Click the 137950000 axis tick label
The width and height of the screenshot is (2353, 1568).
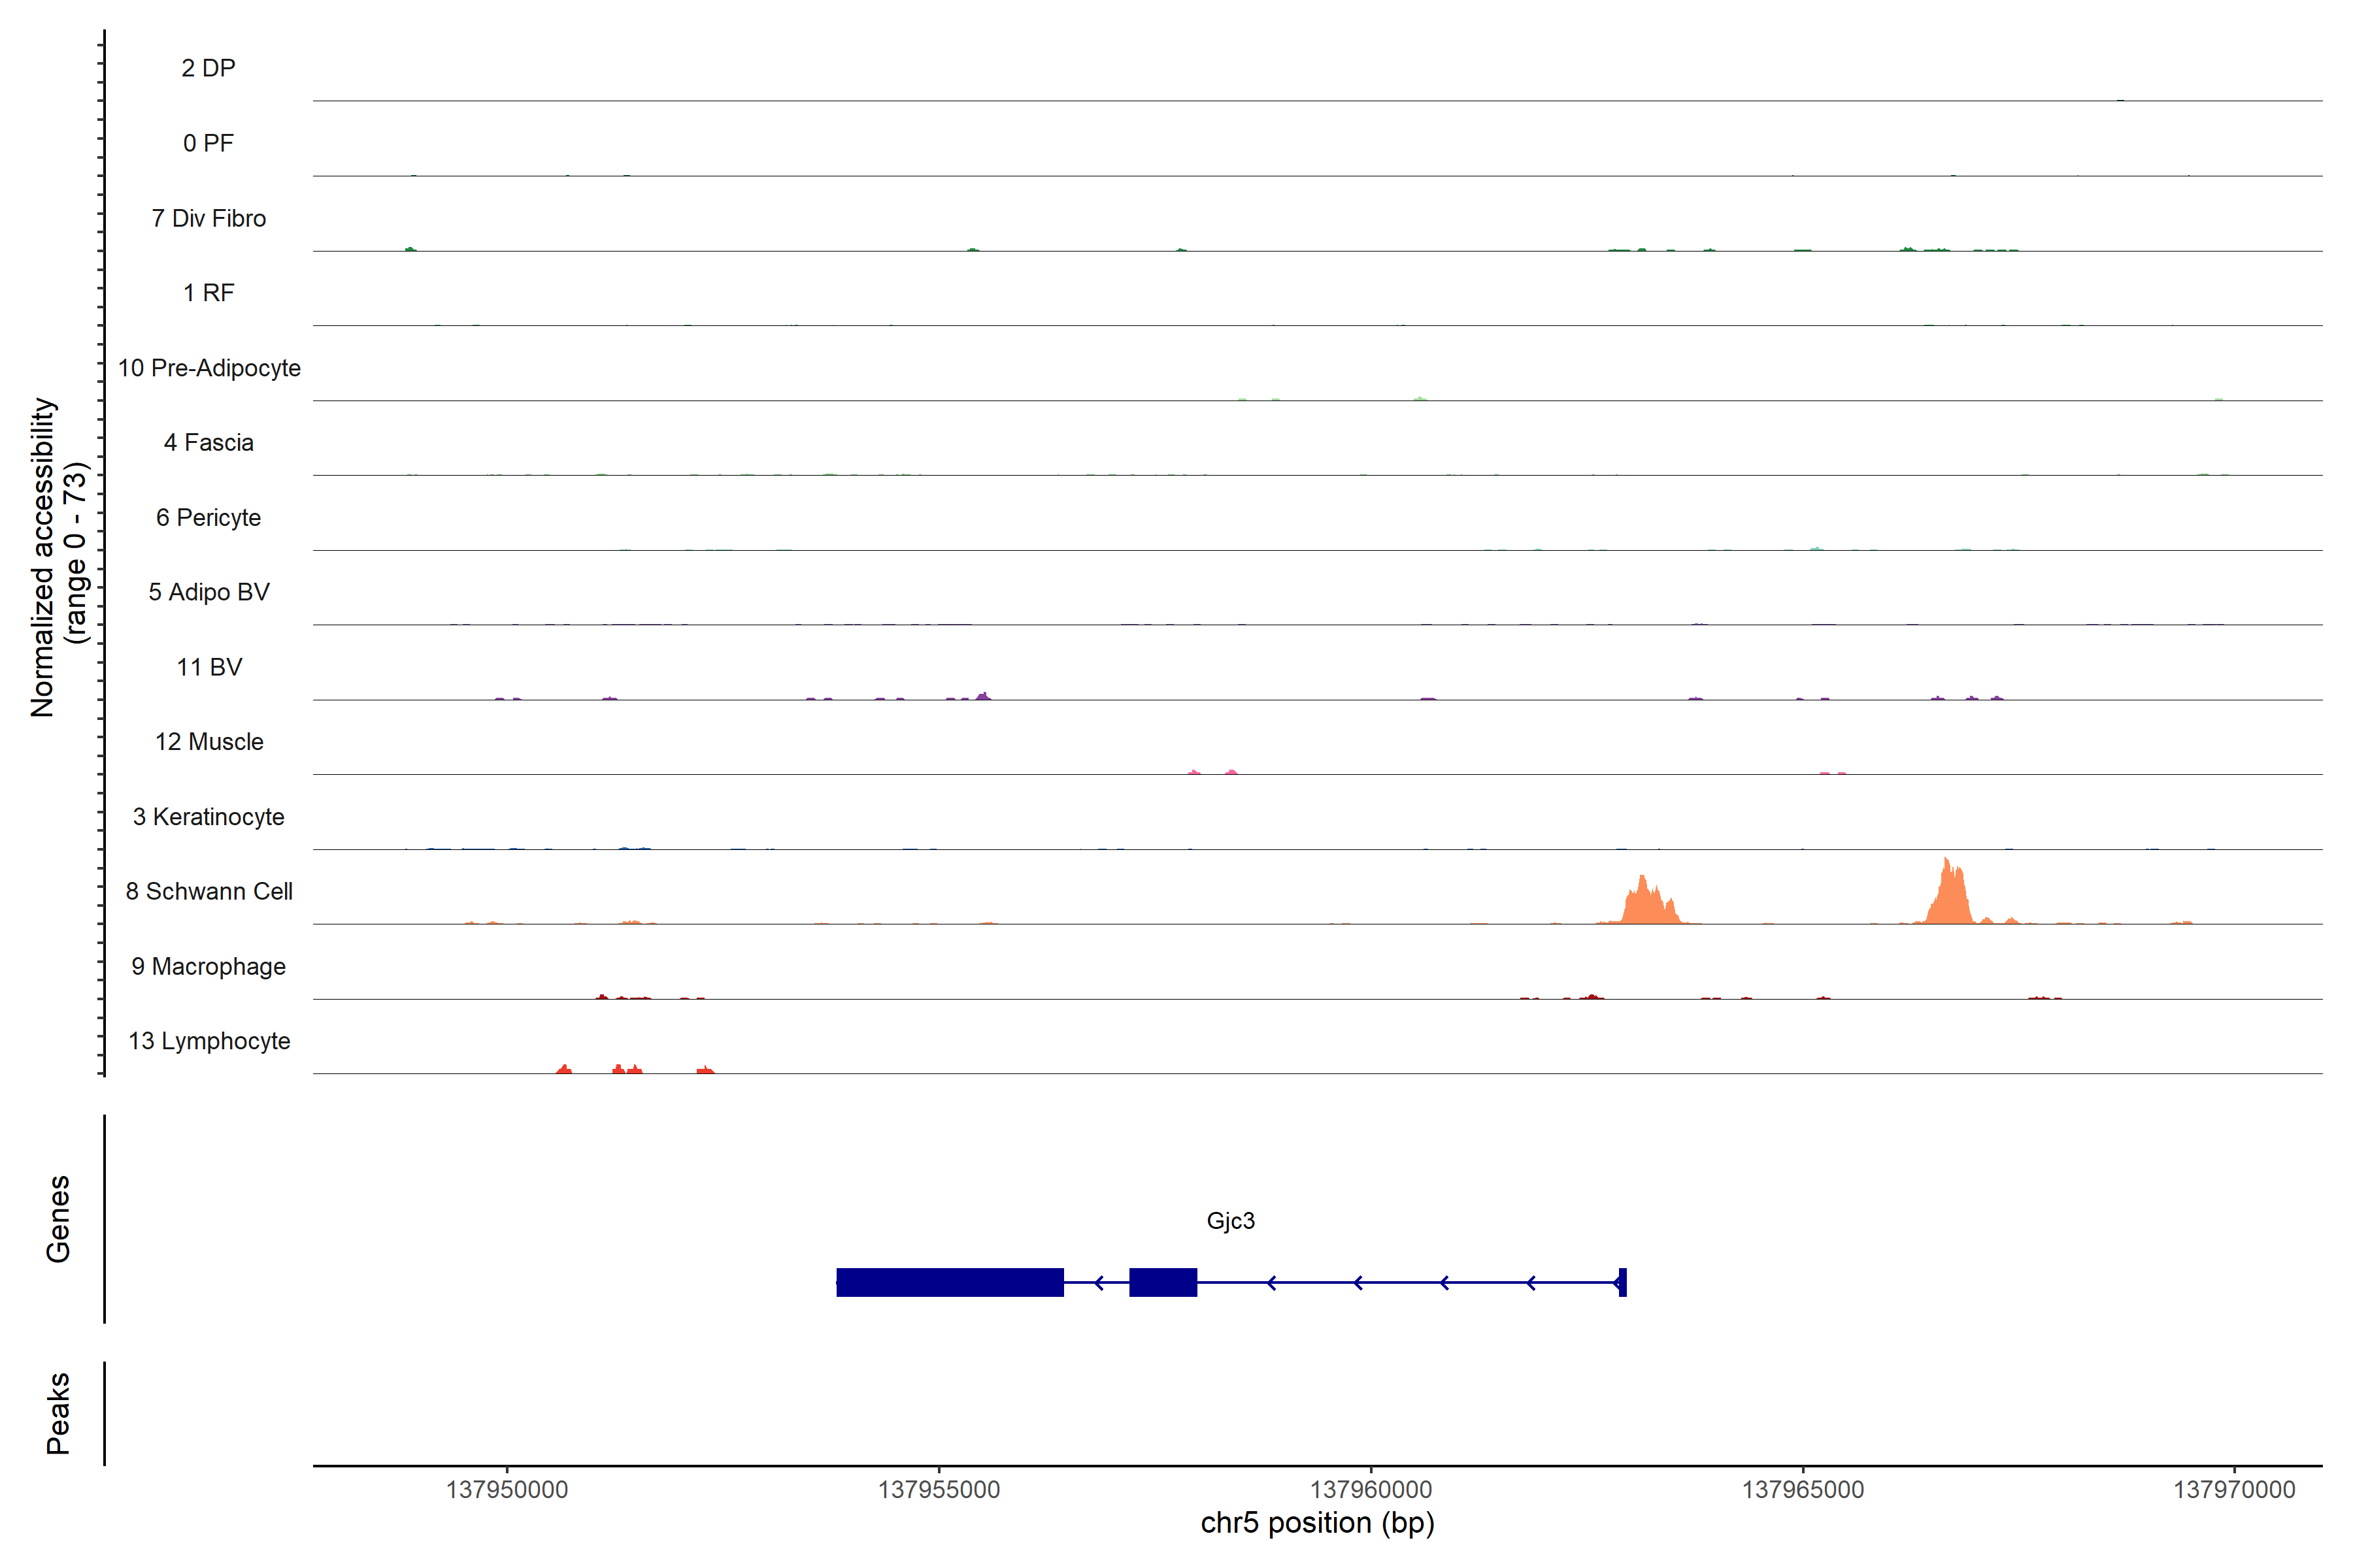click(506, 1489)
